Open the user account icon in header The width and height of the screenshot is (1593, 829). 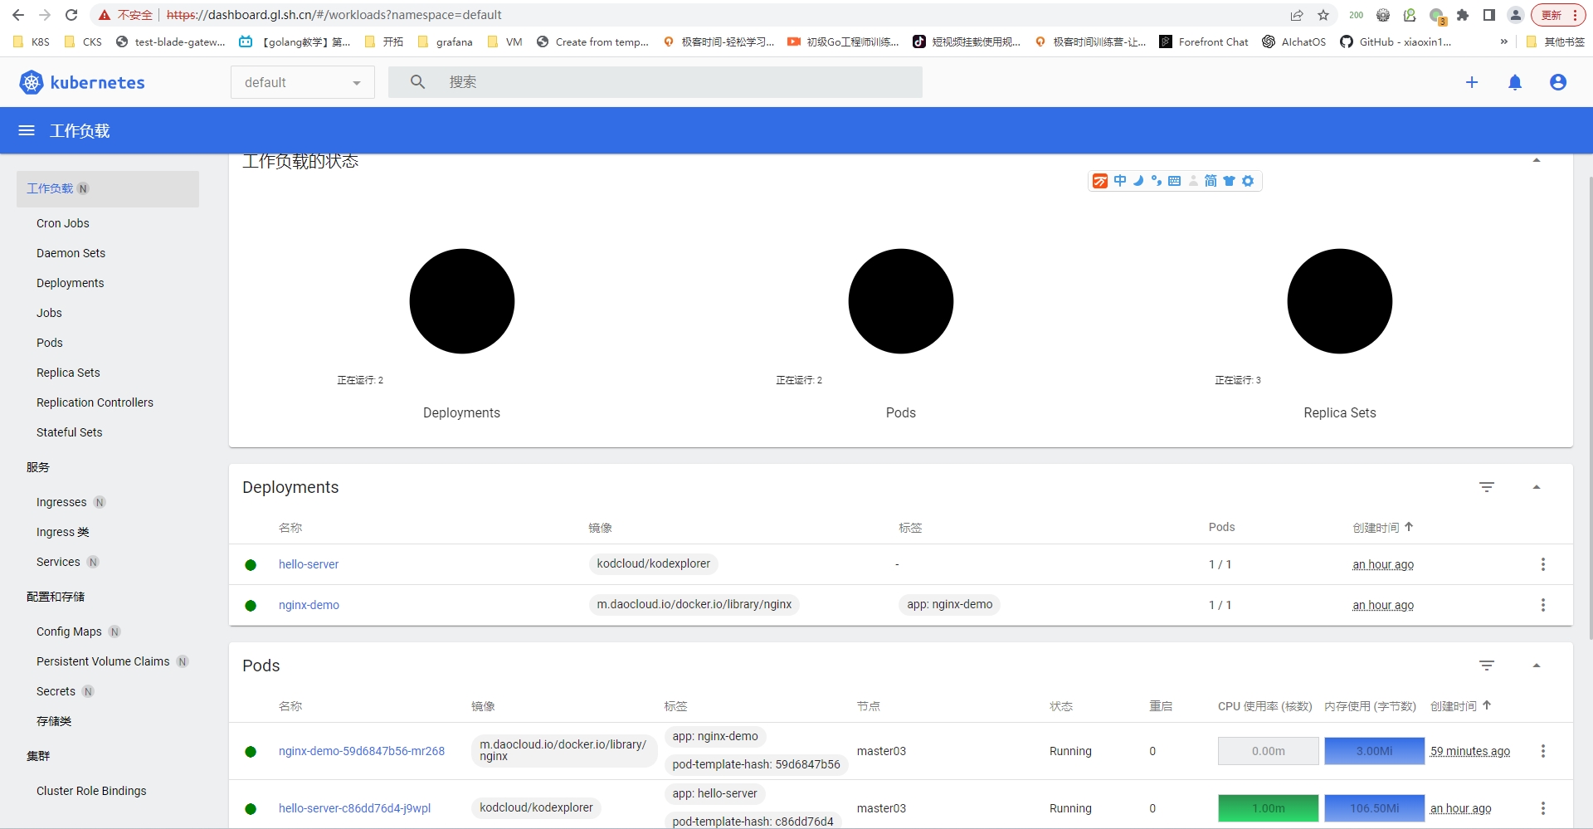(1558, 82)
